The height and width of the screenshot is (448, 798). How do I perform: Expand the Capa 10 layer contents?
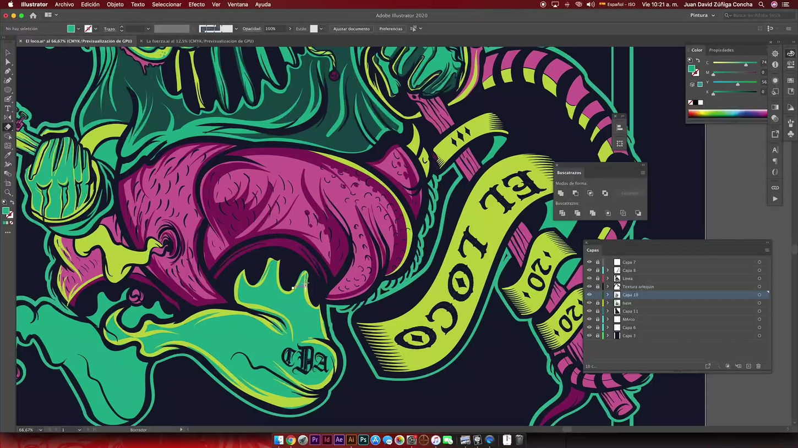(x=608, y=295)
